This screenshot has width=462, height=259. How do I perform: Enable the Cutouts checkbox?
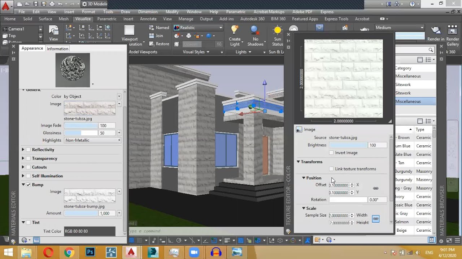coord(29,167)
